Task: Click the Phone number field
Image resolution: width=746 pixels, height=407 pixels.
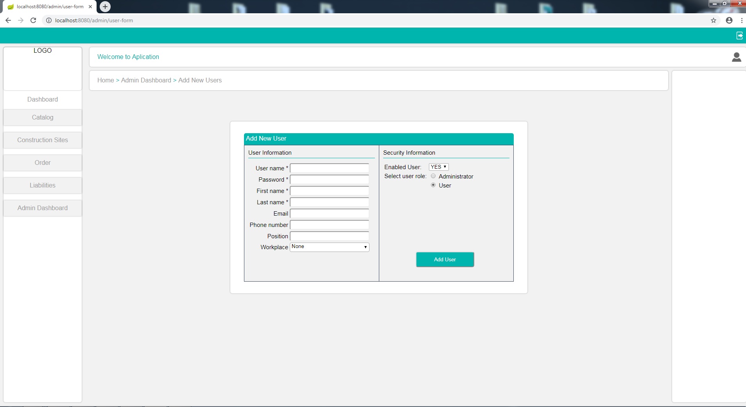Action: [x=330, y=225]
